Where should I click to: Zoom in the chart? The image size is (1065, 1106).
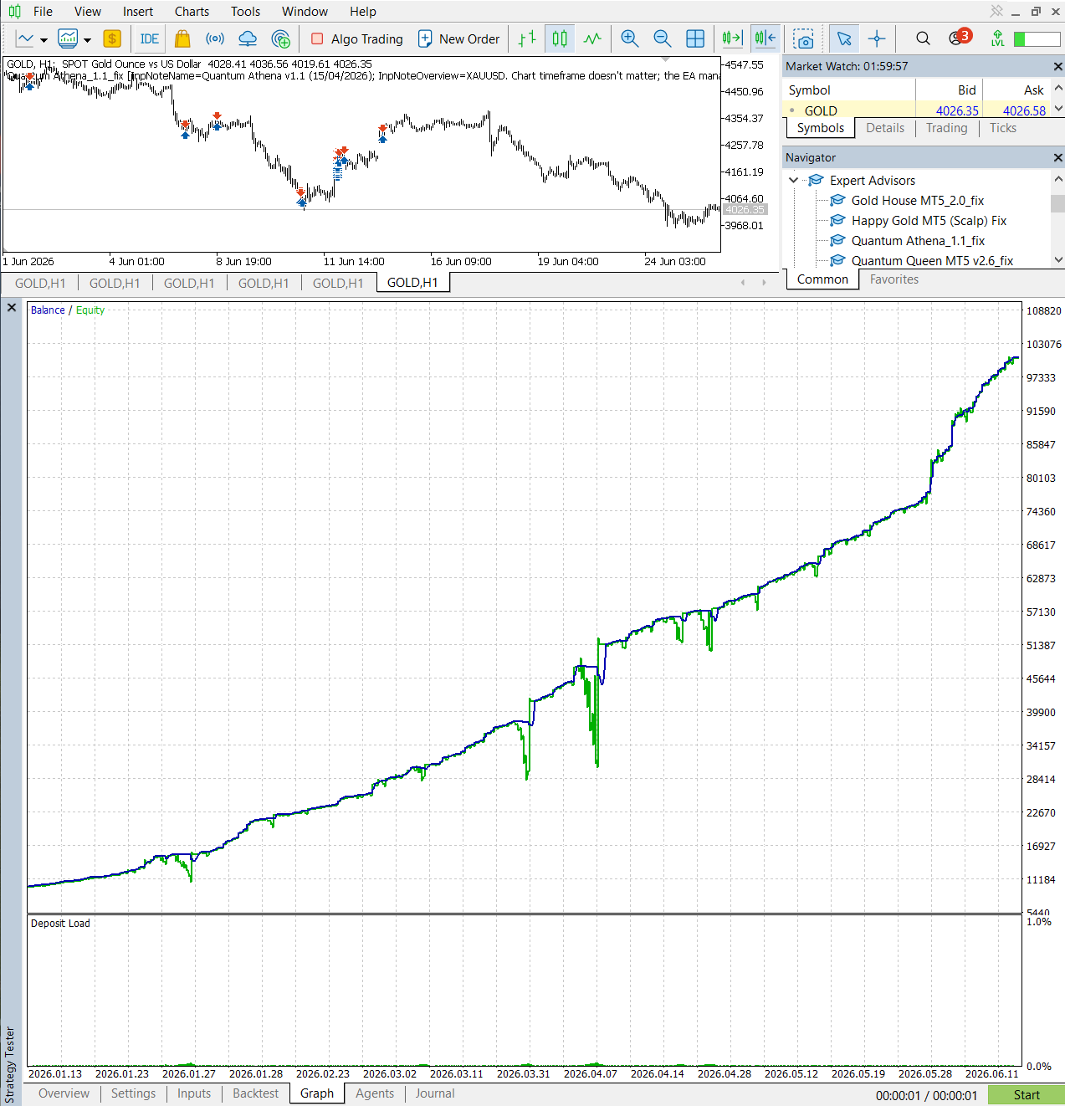[630, 38]
